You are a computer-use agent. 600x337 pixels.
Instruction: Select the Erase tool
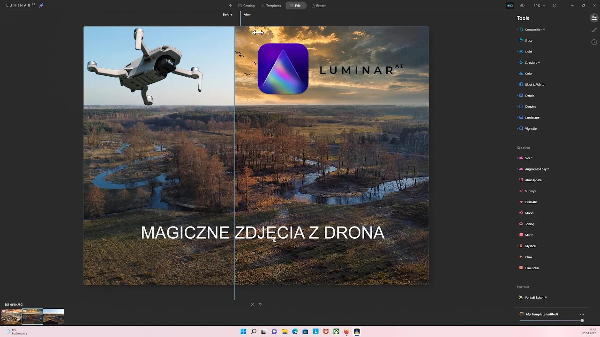click(528, 41)
